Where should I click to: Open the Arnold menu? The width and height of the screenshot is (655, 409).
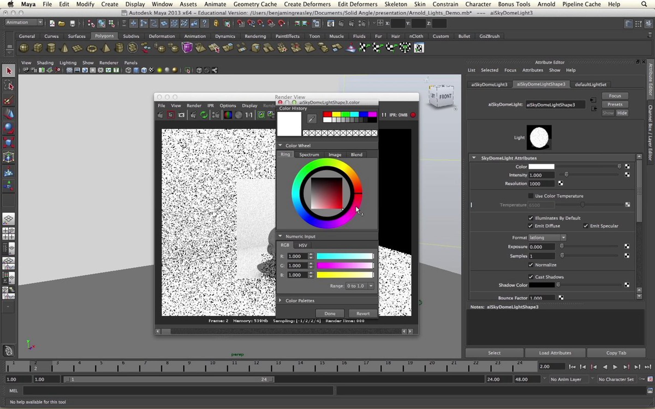click(546, 4)
